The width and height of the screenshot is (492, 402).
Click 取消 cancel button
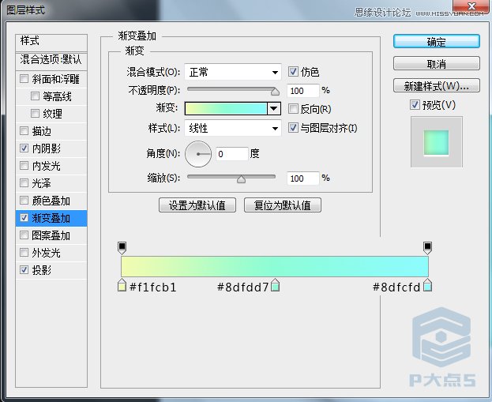coord(437,64)
